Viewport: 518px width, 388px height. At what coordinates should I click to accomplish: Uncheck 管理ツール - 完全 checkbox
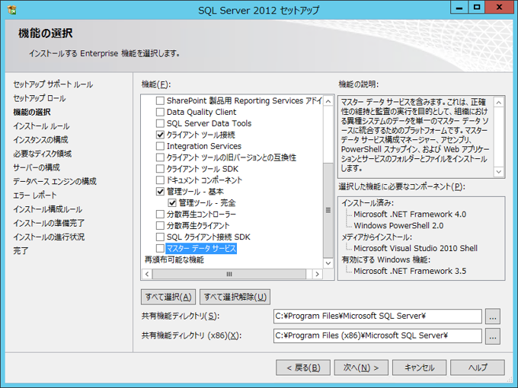tap(172, 203)
